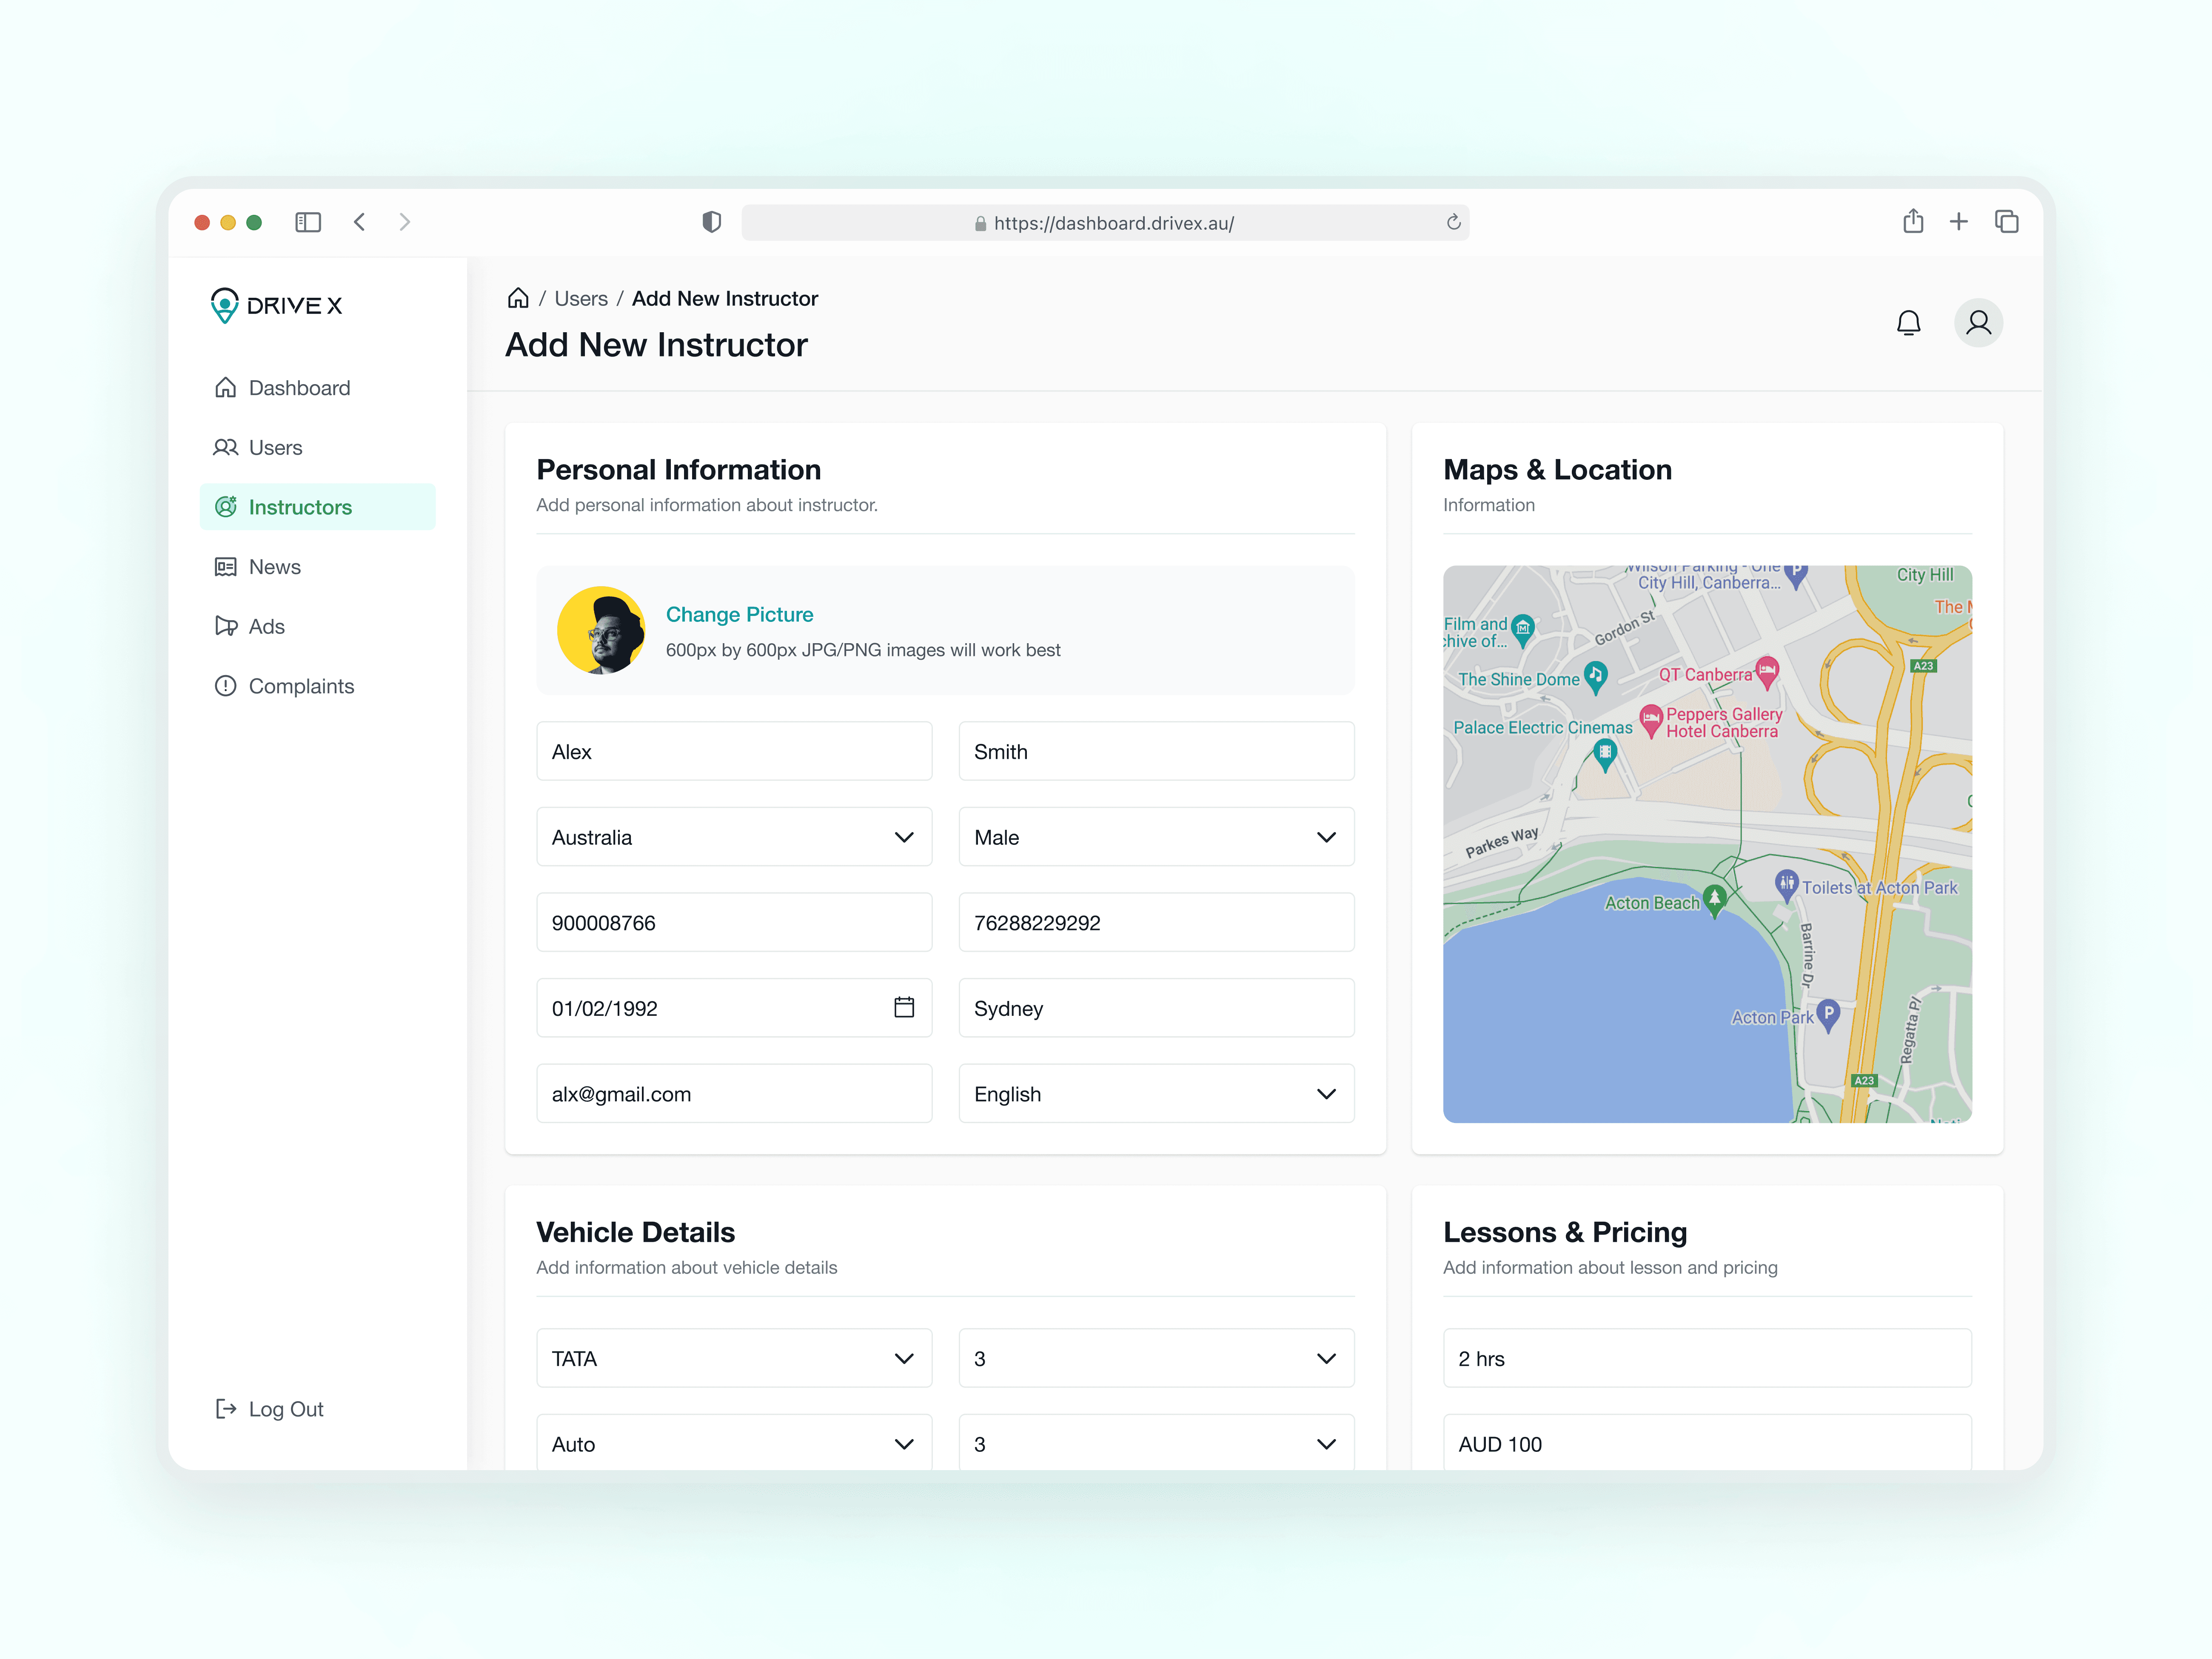Open Complaints in the sidebar menu
Screen dimensions: 2212x1659
point(301,686)
